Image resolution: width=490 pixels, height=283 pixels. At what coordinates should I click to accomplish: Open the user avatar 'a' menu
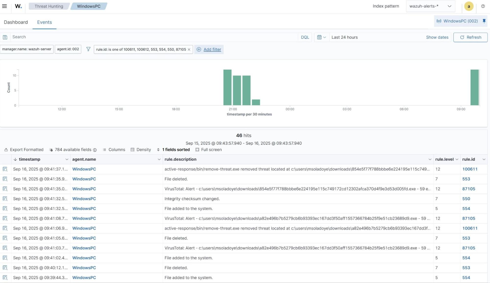[469, 6]
